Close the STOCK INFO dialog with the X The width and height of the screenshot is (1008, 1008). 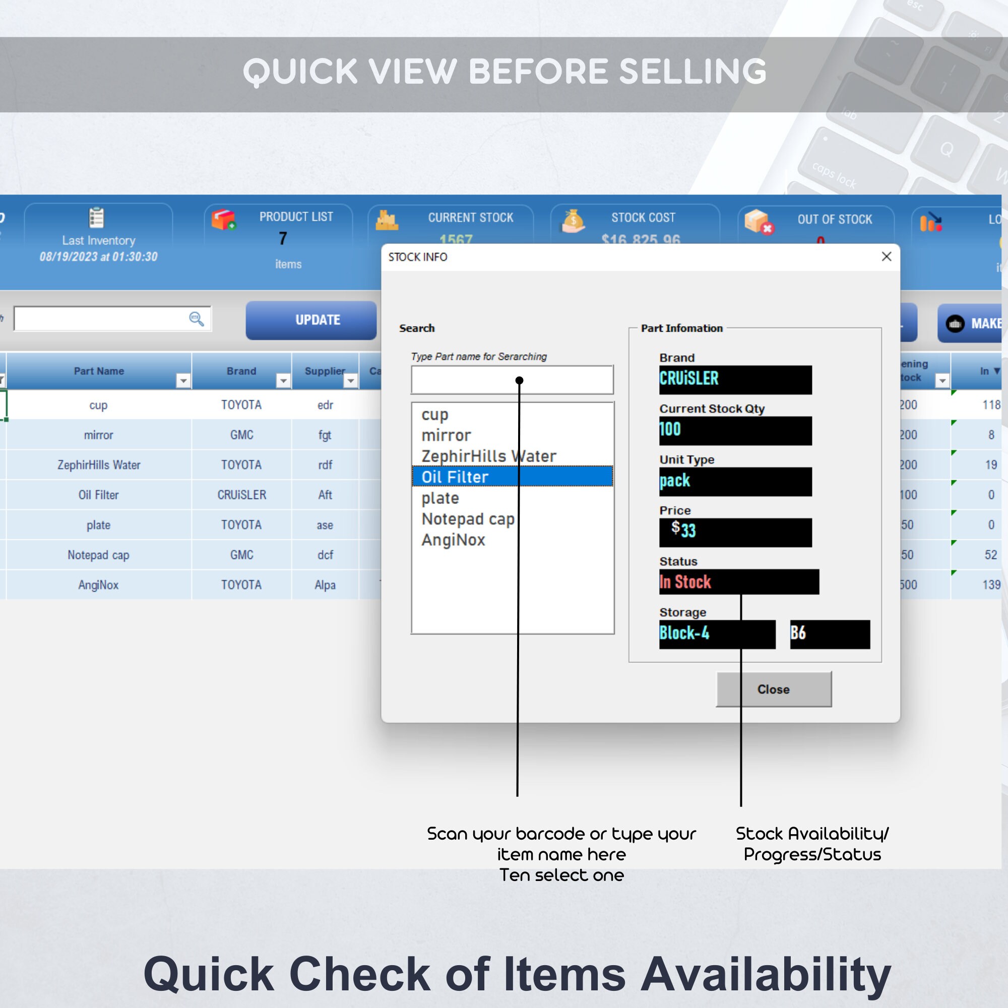coord(887,257)
